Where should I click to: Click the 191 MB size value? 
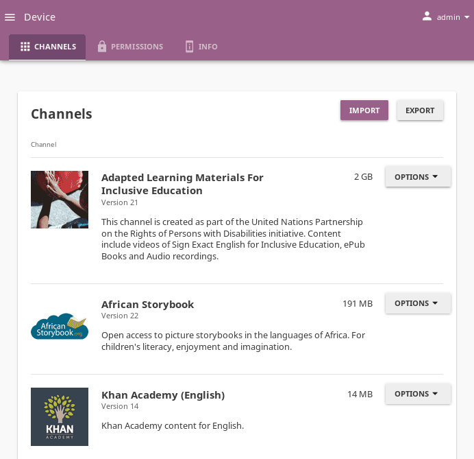coord(358,304)
